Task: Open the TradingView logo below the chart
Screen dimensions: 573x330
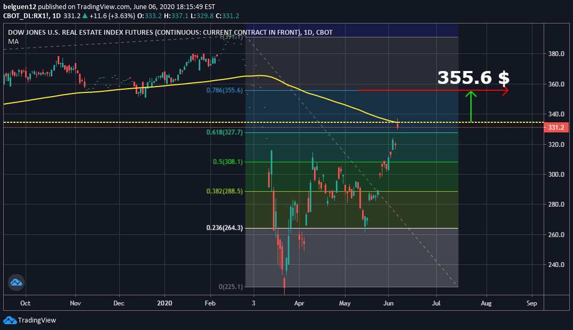Action: click(x=29, y=320)
